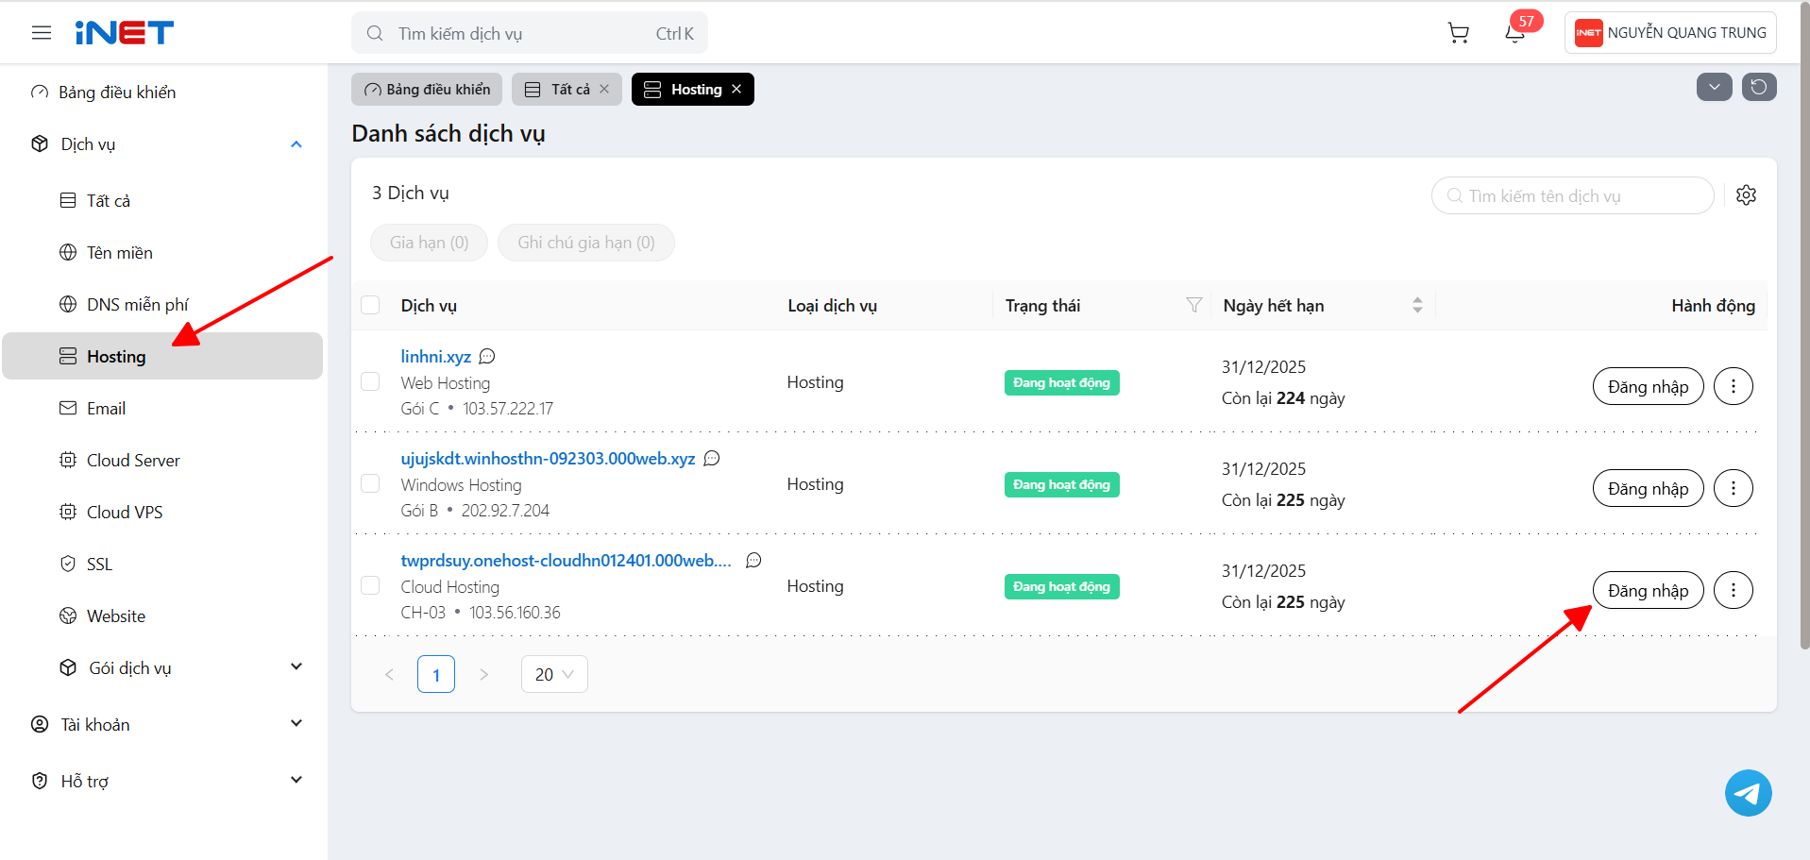1810x860 pixels.
Task: Open the NGUYỄN QUANG TRUNG account menu
Action: click(1670, 33)
